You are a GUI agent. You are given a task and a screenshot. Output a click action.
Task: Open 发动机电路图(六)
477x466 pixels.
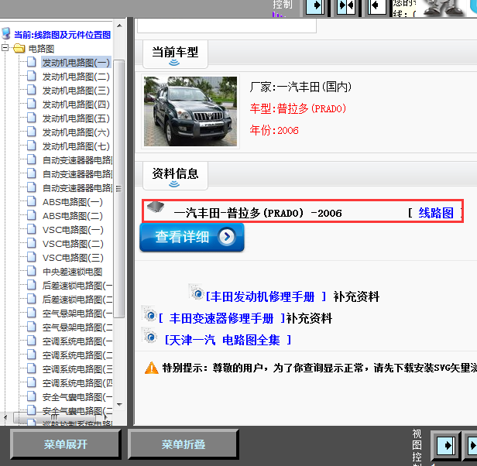coord(76,132)
